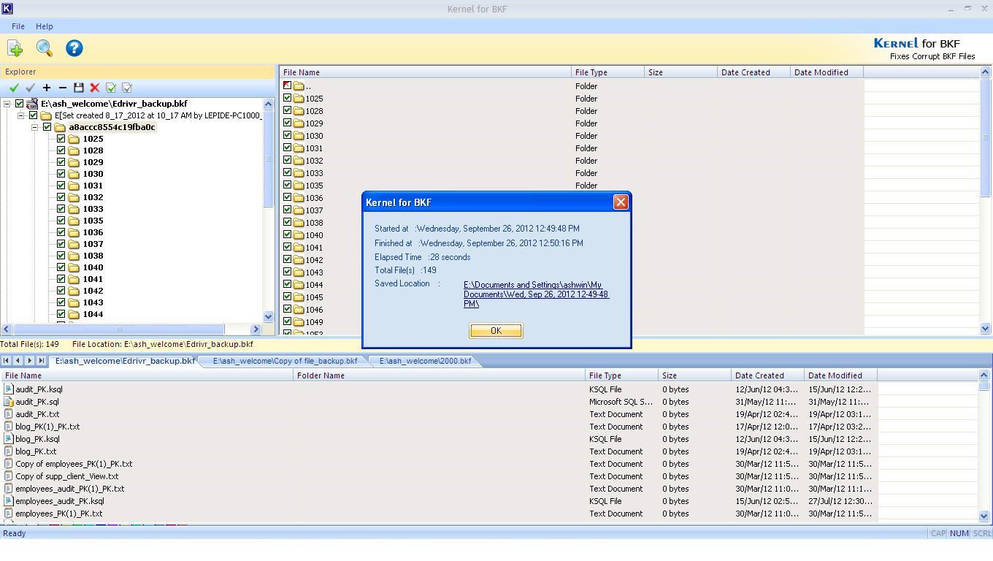Screen dimensions: 993x561
Task: Click the BKF drive icon of root node
Action: point(32,104)
